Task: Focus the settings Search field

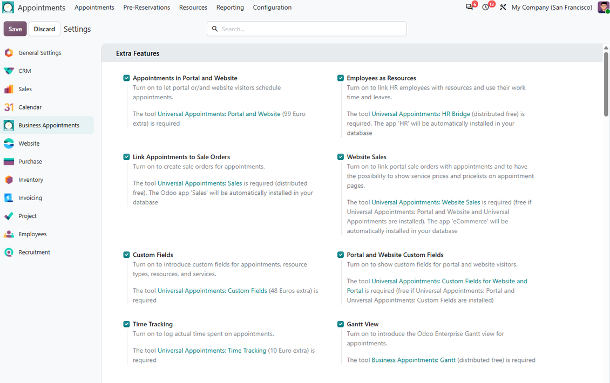Action: 307,29
